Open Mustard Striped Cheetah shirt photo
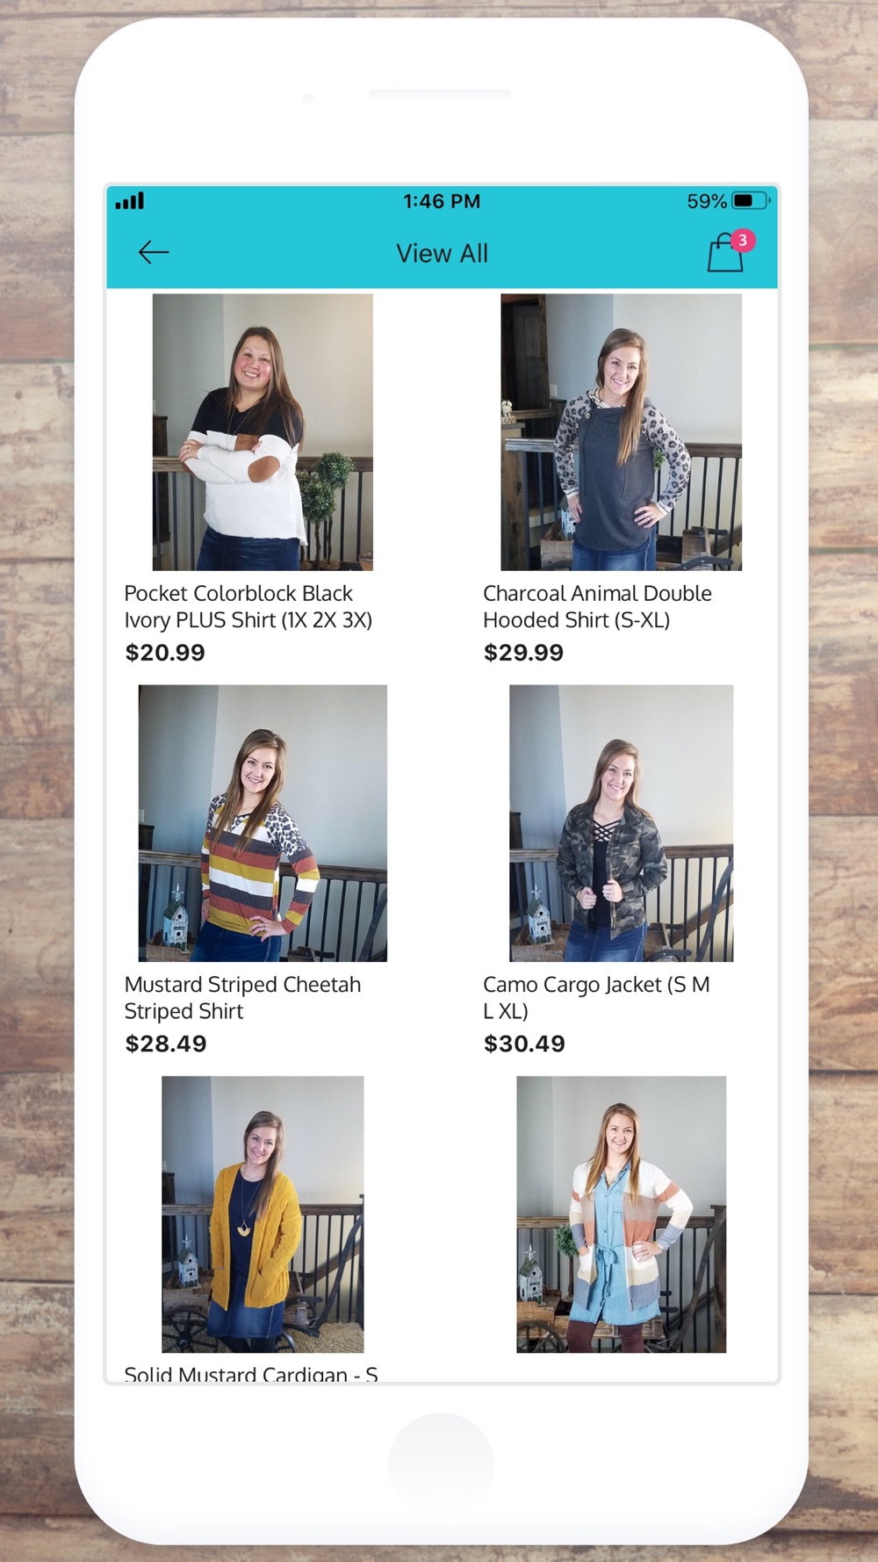This screenshot has width=878, height=1562. 263,823
